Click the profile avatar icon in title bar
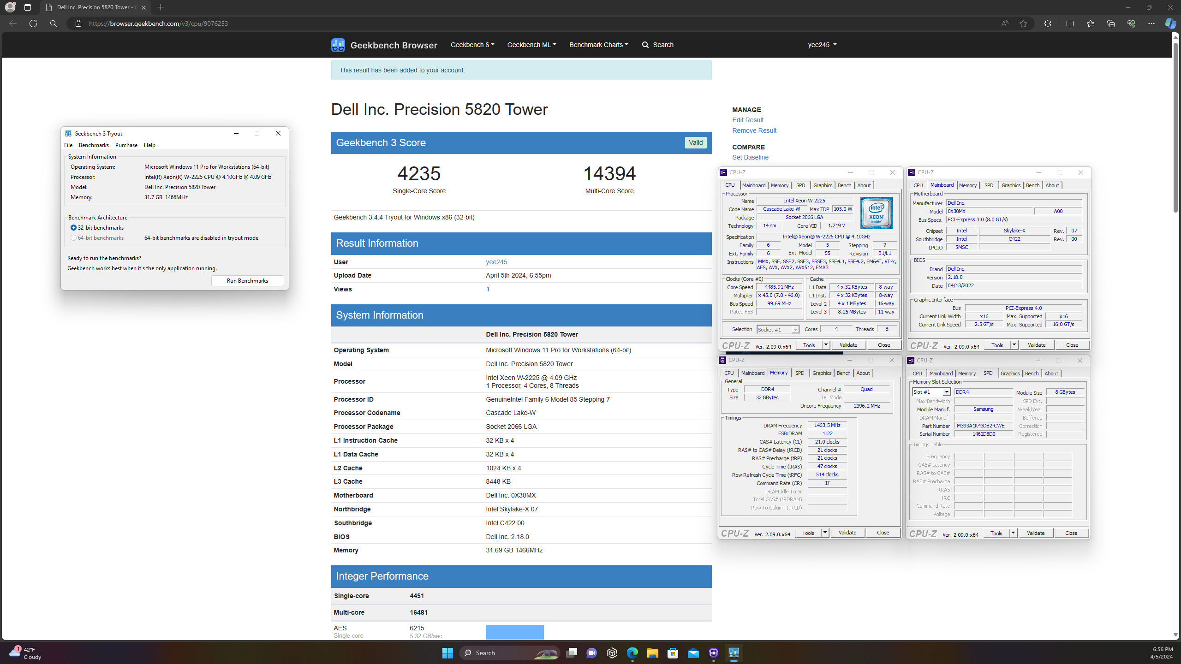The image size is (1181, 664). coord(10,7)
